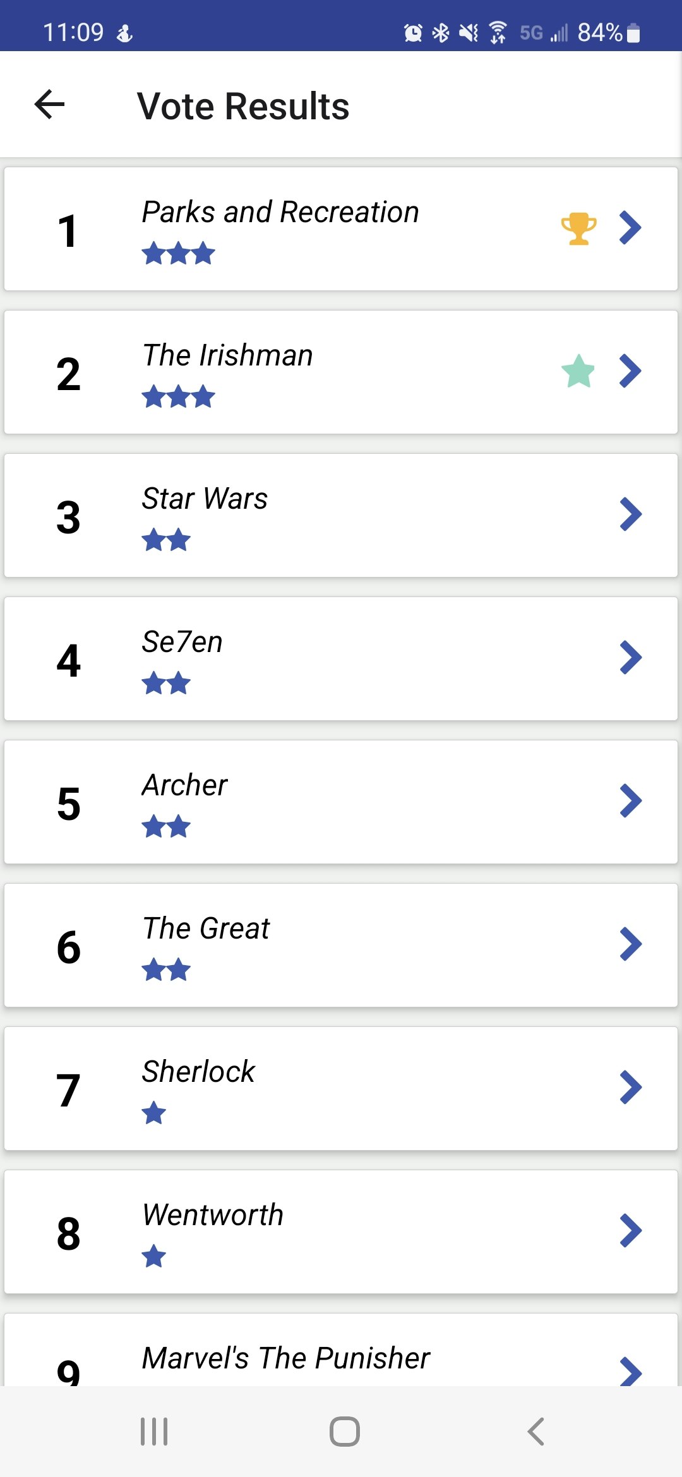Tap the battery indicator in status bar

pos(633,32)
